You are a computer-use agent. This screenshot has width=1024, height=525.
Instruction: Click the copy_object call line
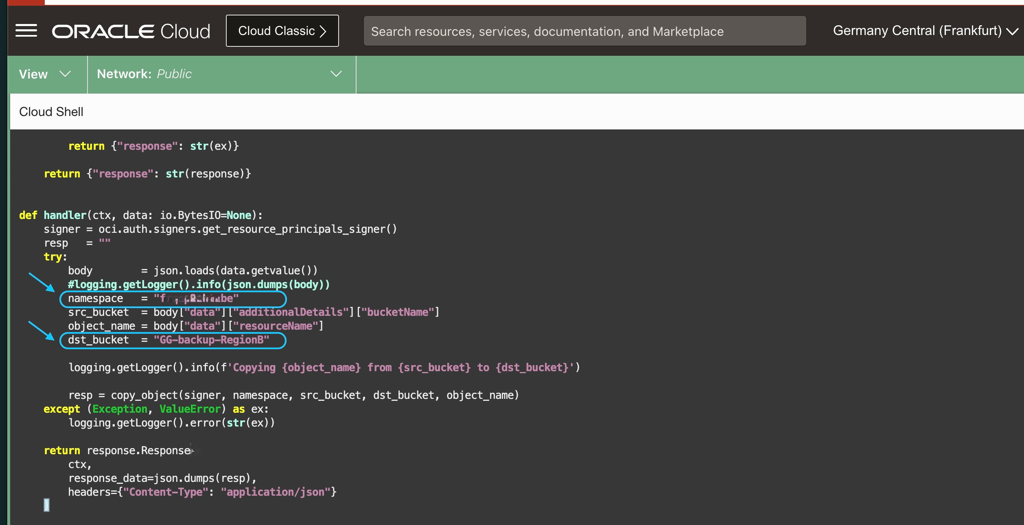[x=293, y=396]
